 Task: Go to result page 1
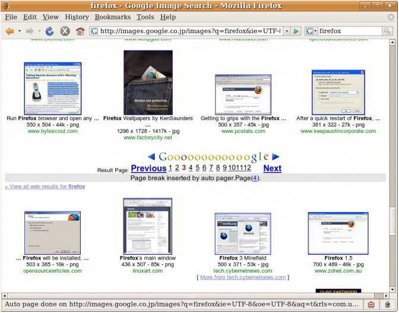click(x=170, y=168)
